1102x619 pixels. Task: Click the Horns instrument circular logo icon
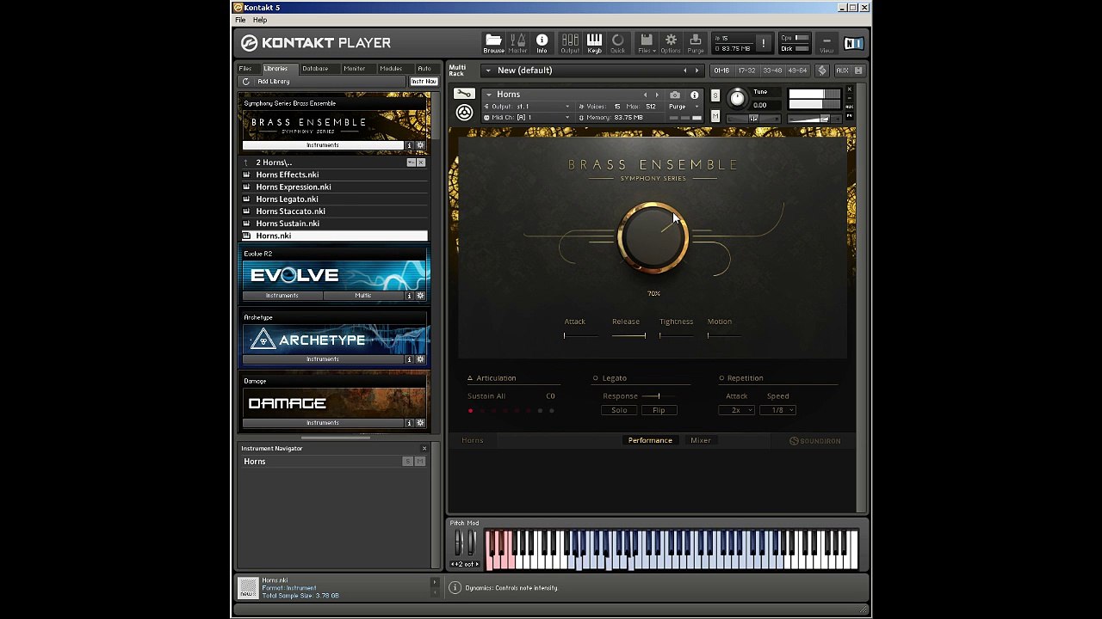(x=464, y=113)
